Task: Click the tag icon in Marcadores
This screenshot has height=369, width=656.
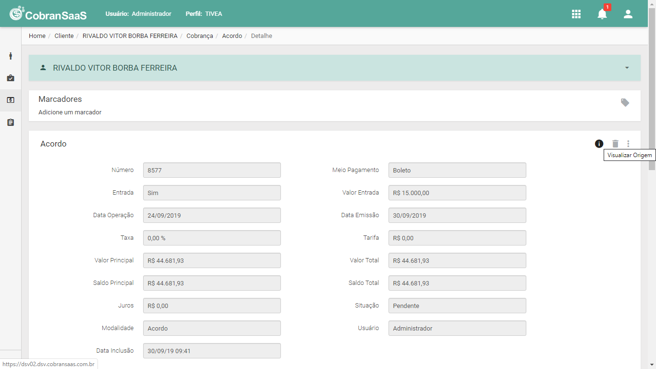Action: point(625,102)
